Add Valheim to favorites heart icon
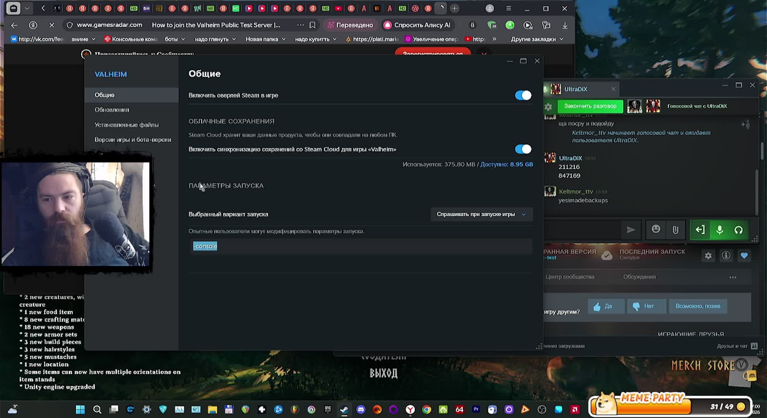 [744, 255]
